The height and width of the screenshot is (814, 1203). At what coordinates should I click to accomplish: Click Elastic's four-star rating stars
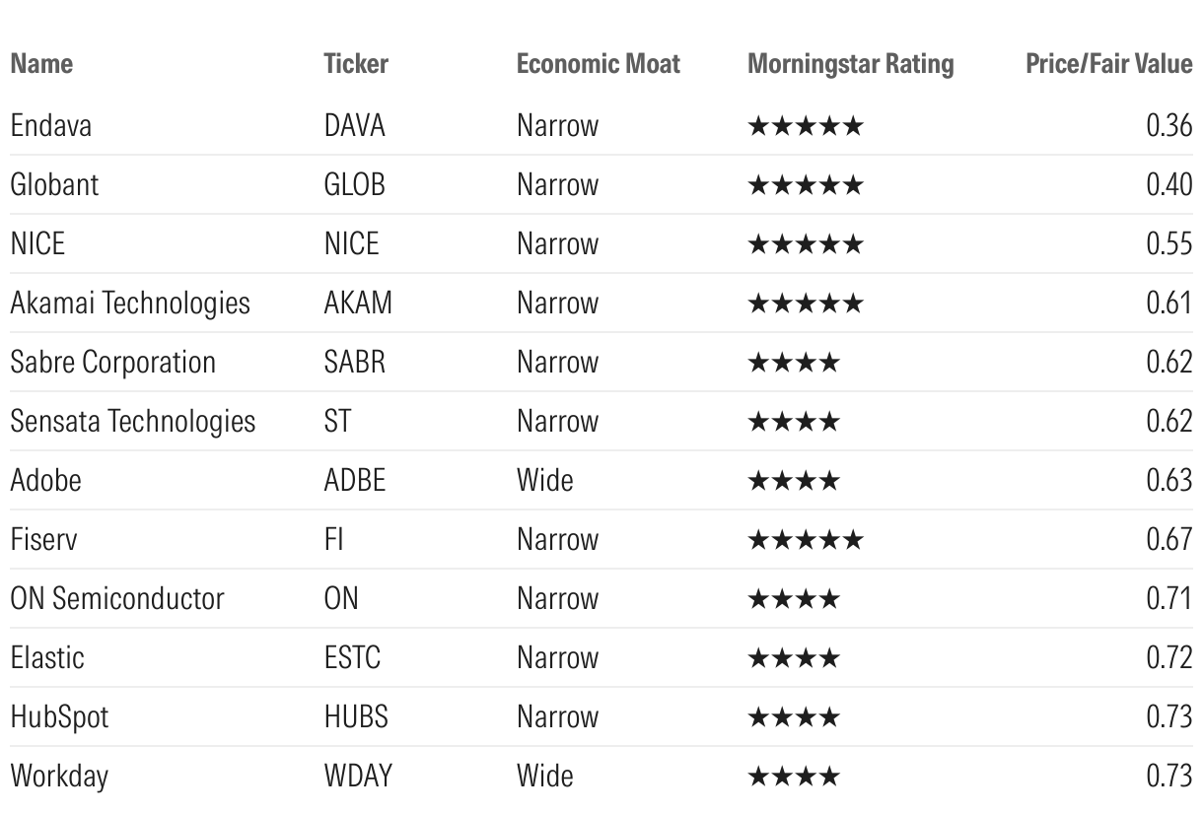click(x=794, y=658)
